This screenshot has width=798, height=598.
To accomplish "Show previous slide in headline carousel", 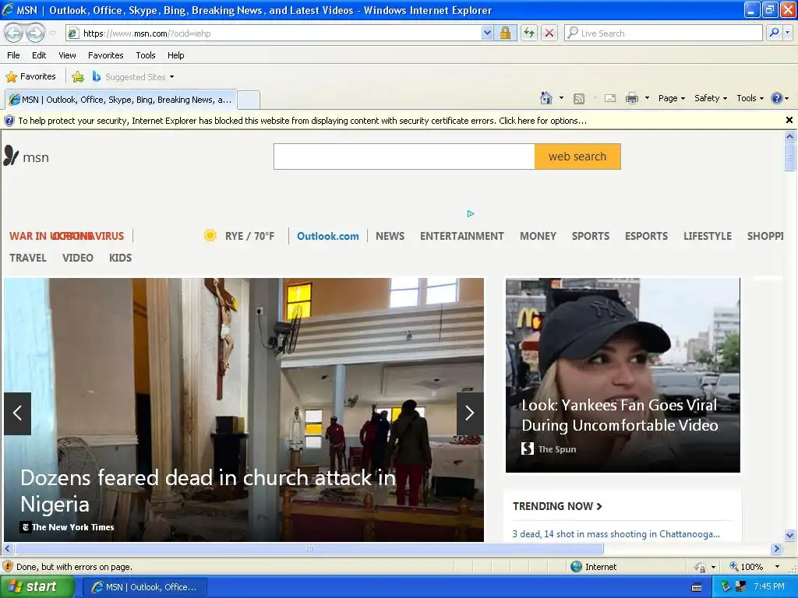I will [17, 413].
